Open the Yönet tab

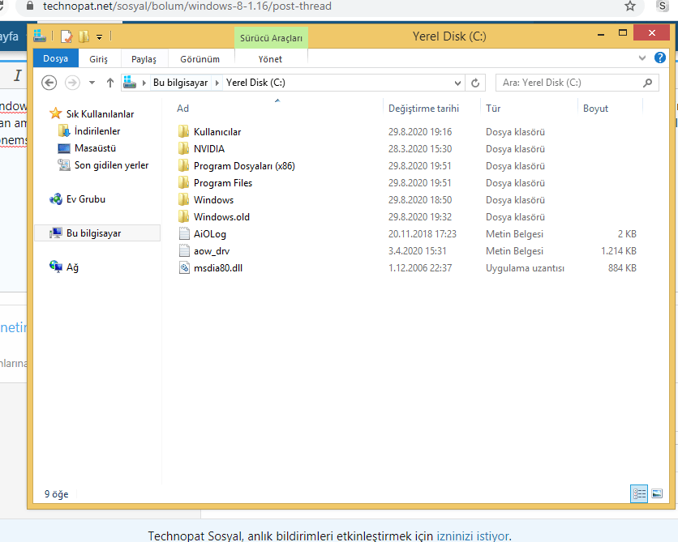pos(270,59)
